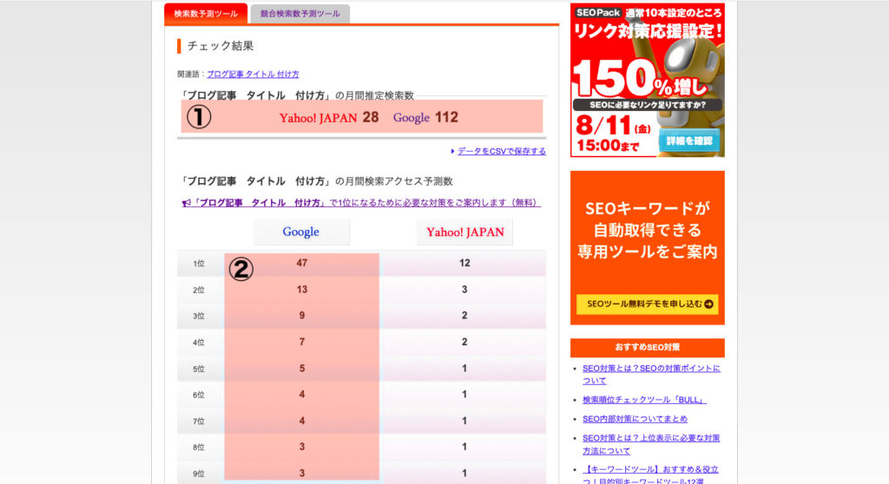Click the 5位 rank label
This screenshot has width=889, height=484.
199,369
